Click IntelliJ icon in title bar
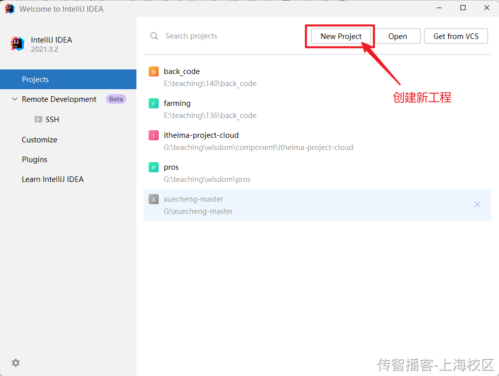The width and height of the screenshot is (499, 376). 10,9
